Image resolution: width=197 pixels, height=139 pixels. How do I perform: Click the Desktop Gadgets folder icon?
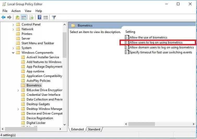click(x=23, y=104)
